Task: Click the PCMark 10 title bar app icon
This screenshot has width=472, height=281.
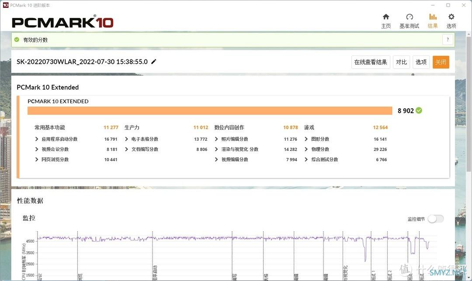Action: (5, 5)
